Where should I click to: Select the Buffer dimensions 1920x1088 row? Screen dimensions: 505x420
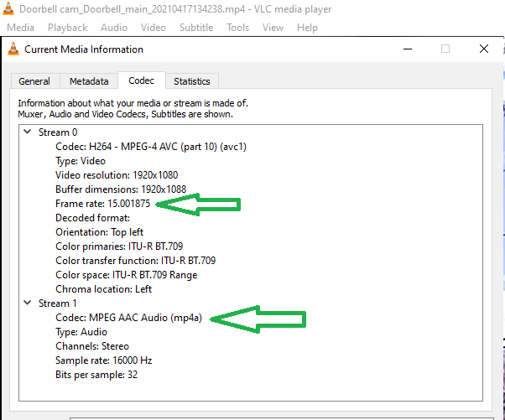[121, 189]
